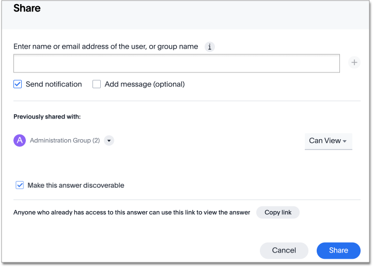Click the plus icon to add the recipient

click(354, 63)
